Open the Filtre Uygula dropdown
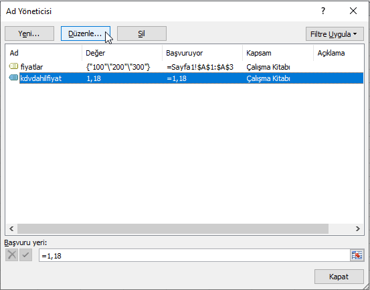Screen dimensions: 370x290 pos(335,34)
